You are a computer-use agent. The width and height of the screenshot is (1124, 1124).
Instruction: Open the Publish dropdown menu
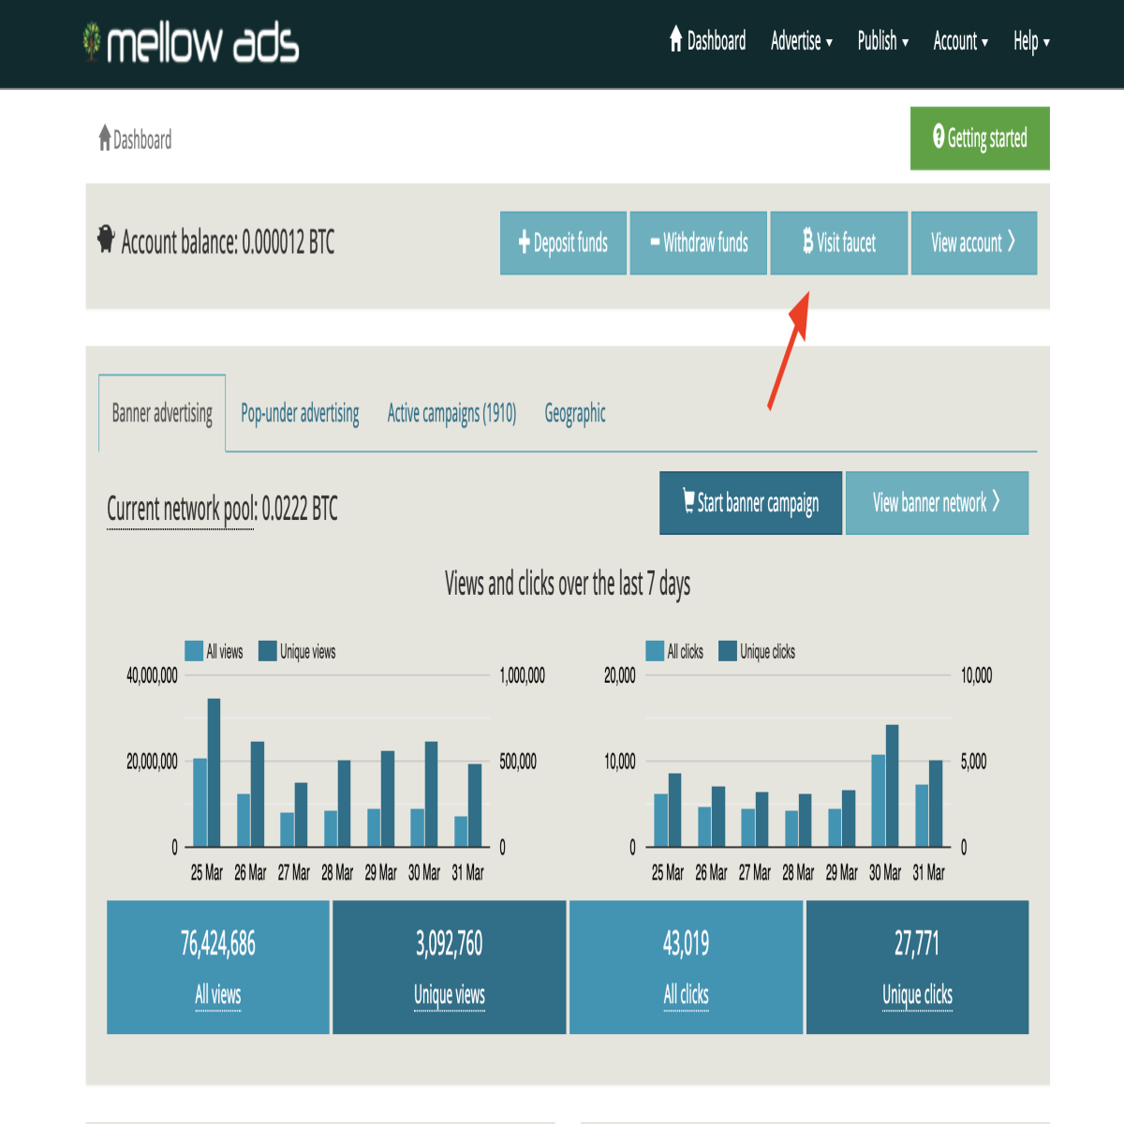(x=883, y=41)
